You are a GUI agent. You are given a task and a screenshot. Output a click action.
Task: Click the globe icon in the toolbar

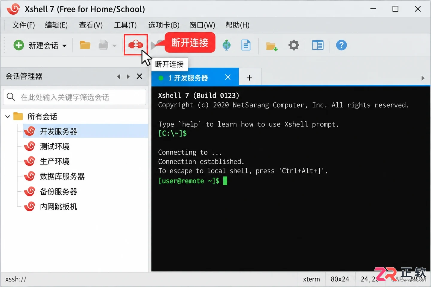[227, 45]
